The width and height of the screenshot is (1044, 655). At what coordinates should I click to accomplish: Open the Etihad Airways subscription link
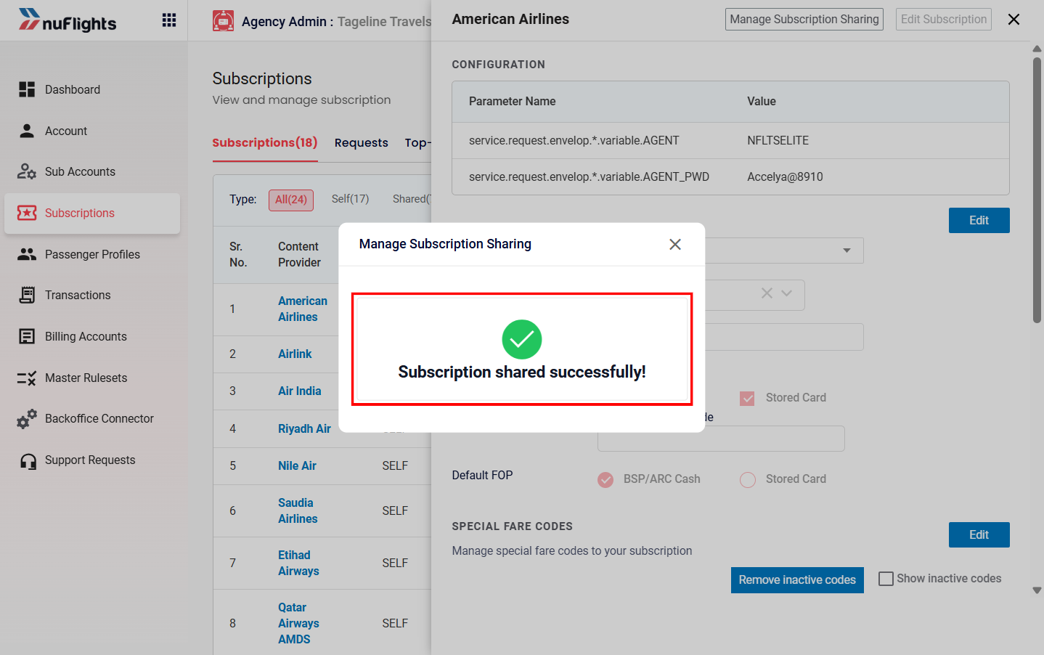(x=298, y=563)
